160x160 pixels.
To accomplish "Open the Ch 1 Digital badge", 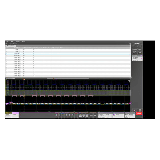I will coord(9,115).
